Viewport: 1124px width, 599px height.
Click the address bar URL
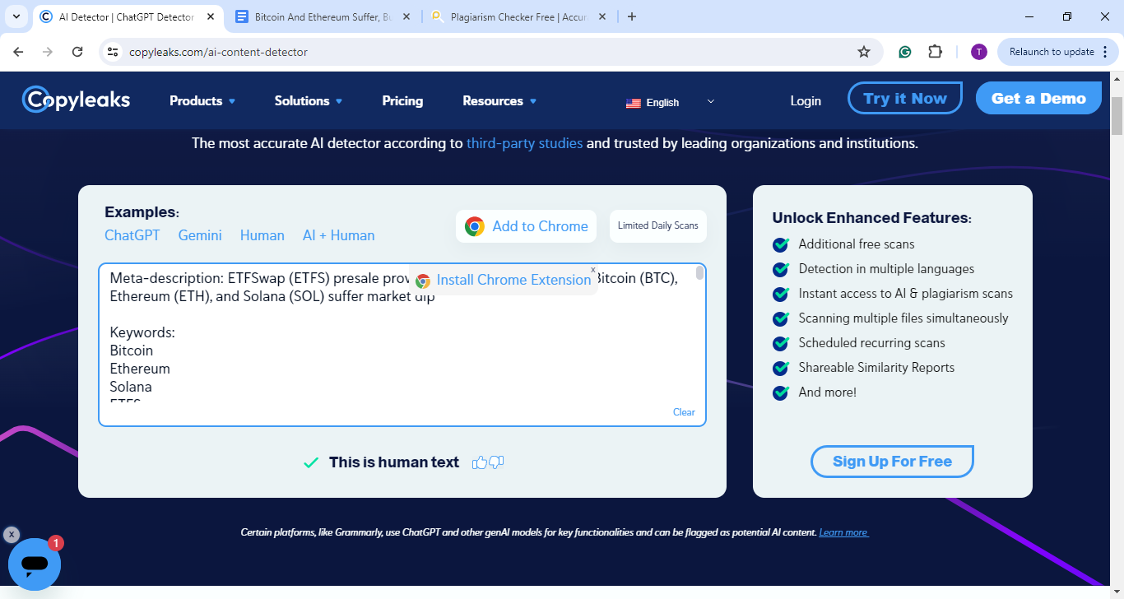(218, 52)
